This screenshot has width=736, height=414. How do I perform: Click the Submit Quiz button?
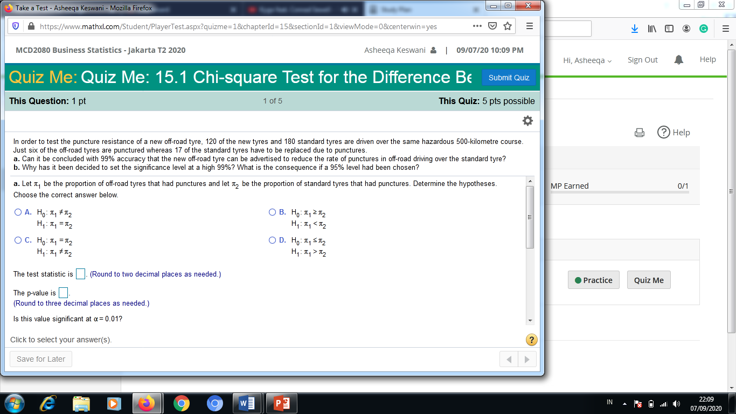(509, 77)
